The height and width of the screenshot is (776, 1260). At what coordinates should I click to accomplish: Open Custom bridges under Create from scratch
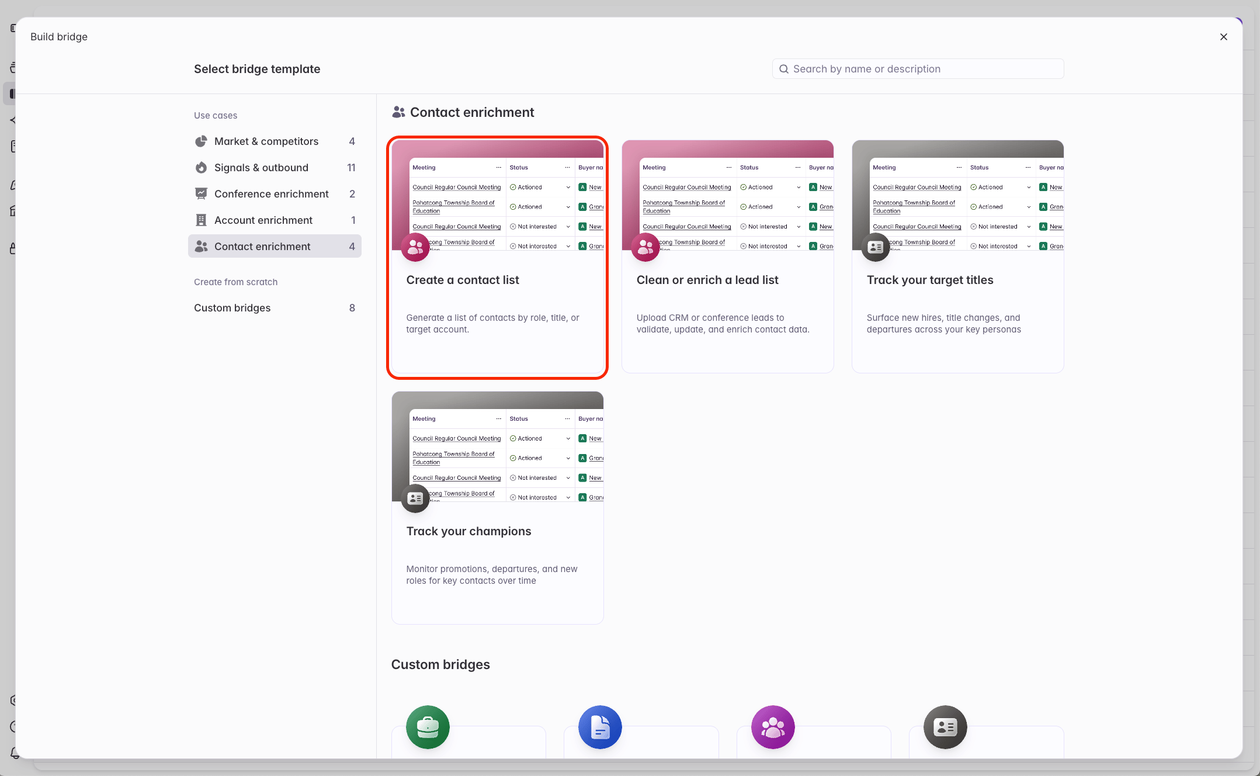[x=275, y=308]
